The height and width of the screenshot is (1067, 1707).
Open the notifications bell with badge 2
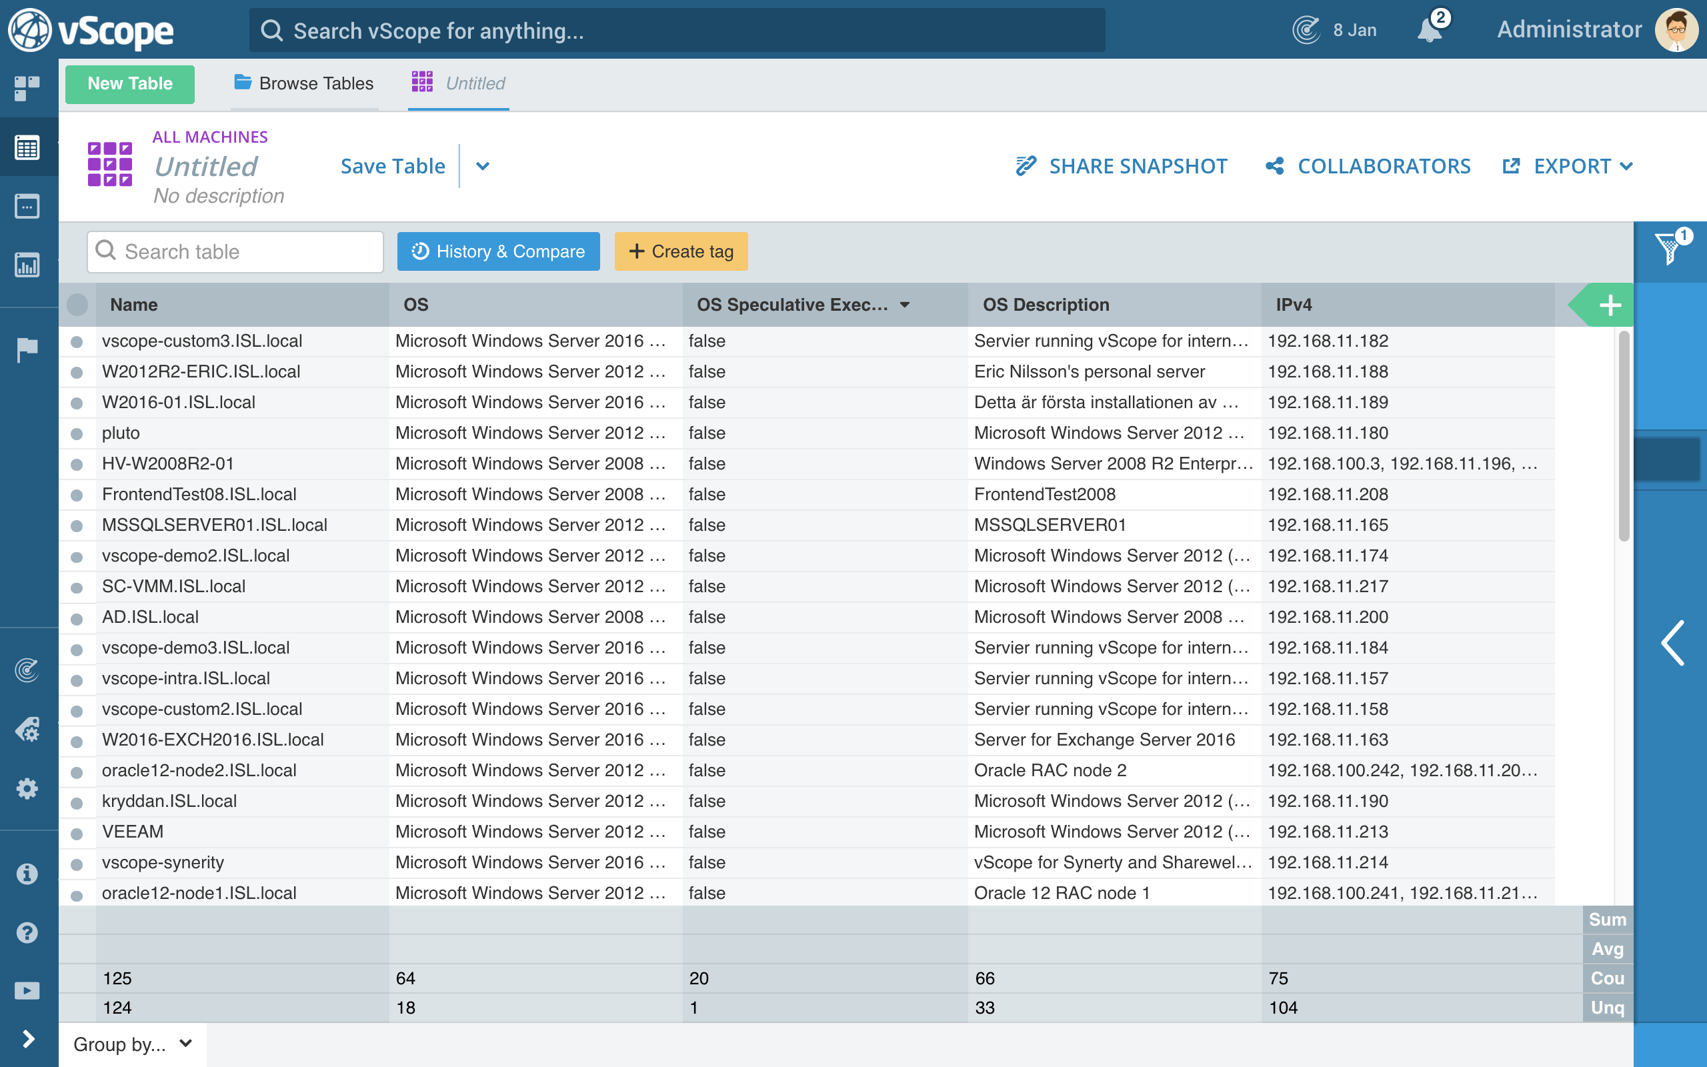(x=1430, y=29)
